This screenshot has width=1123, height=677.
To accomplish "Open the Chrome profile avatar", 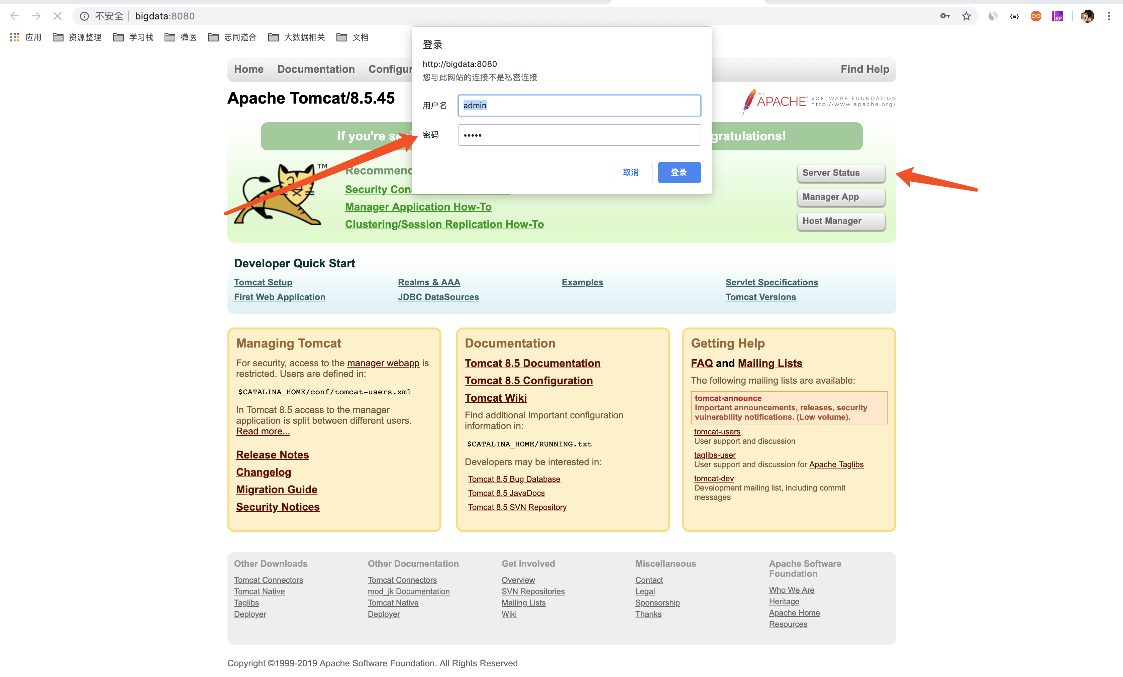I will click(1088, 16).
